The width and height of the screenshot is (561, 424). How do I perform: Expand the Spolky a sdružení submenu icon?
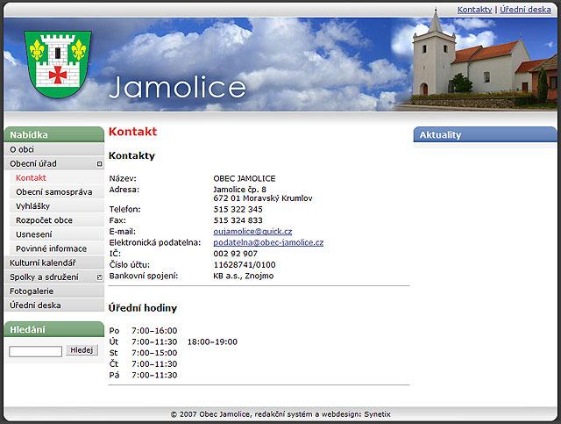[100, 277]
